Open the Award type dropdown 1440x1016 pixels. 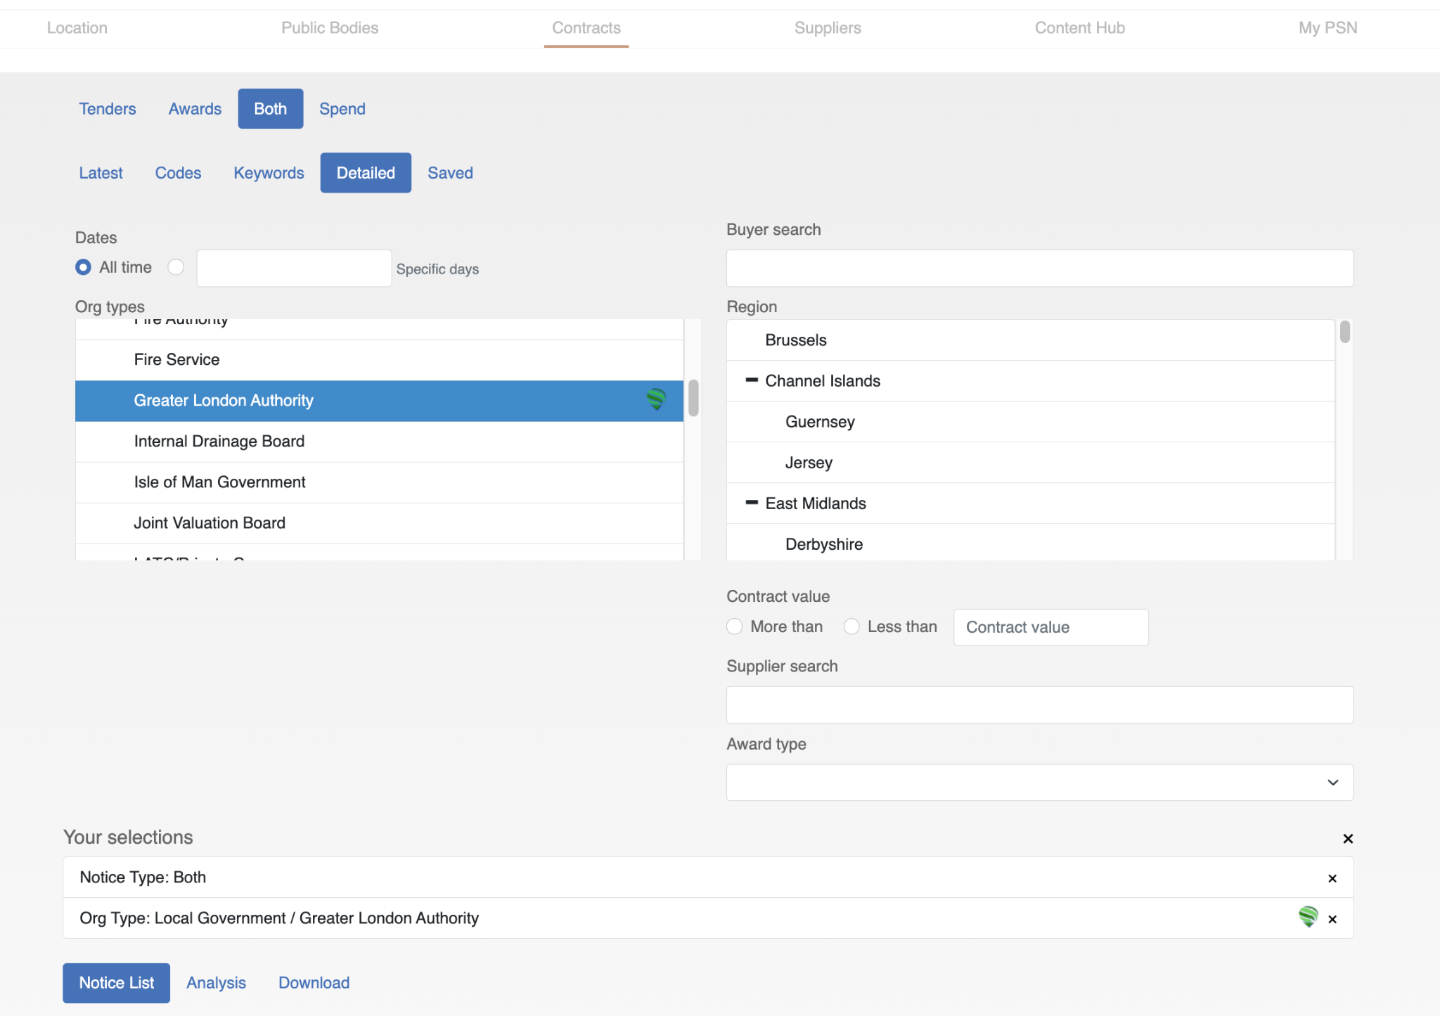pos(1039,782)
